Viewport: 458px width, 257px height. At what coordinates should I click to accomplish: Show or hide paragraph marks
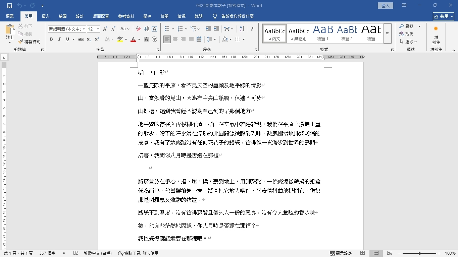coord(252,29)
